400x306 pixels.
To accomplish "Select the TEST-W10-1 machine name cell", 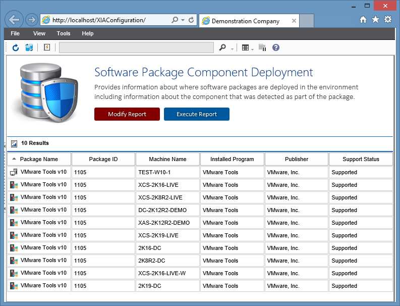I will point(167,172).
